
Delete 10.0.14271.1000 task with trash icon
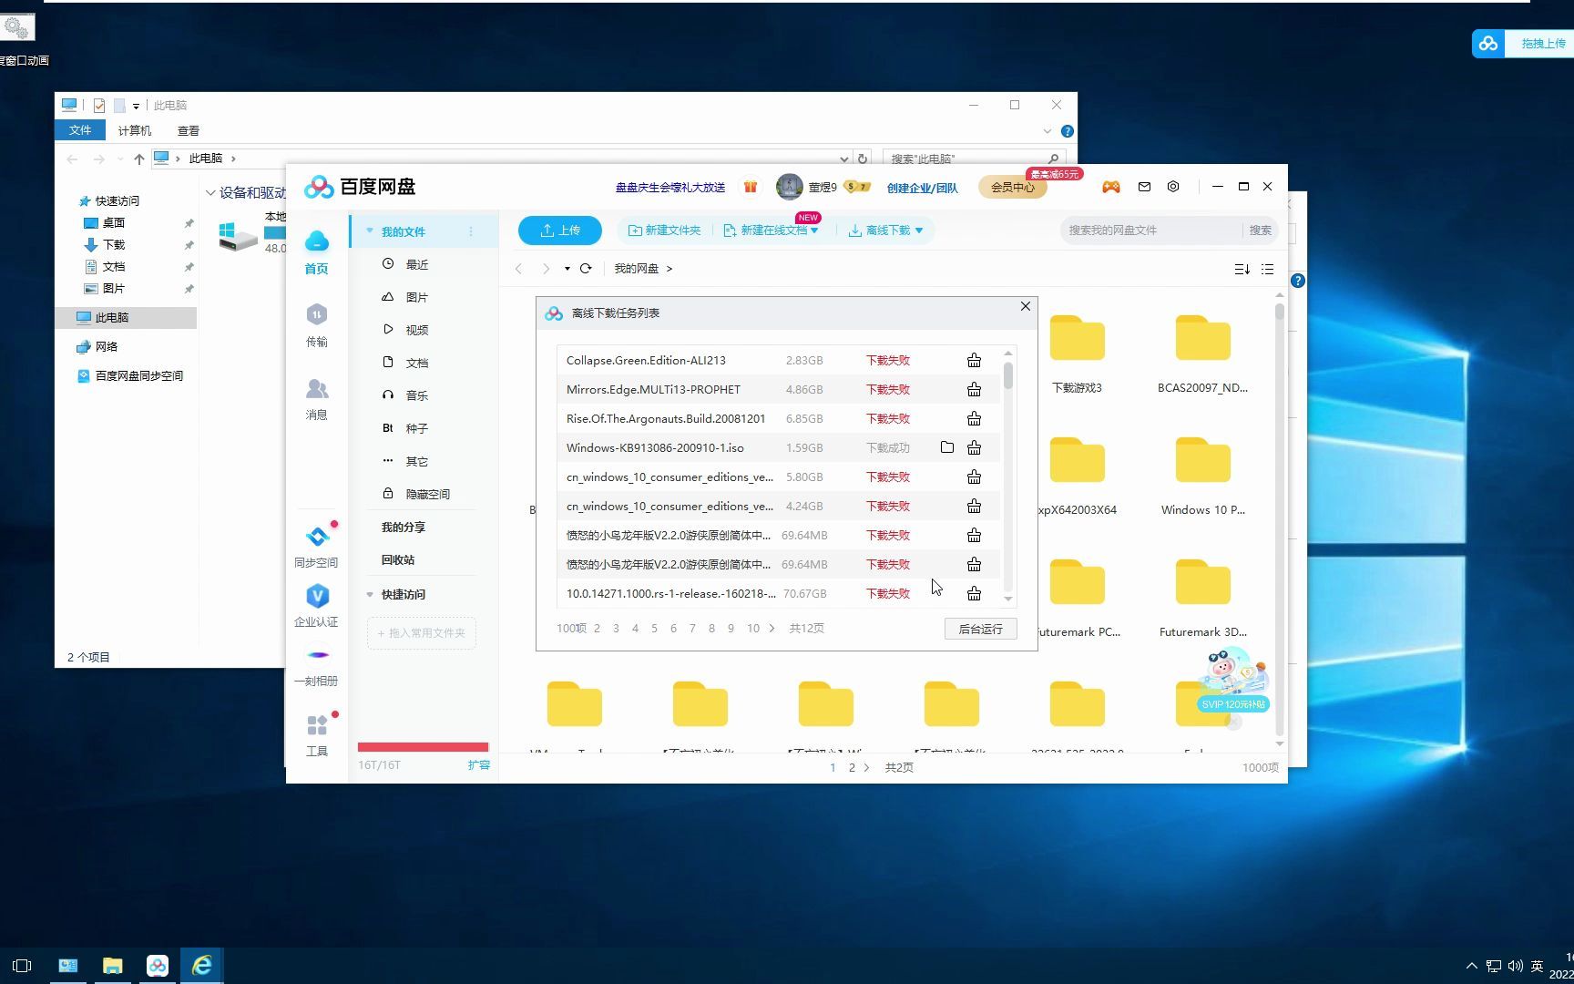point(974,594)
